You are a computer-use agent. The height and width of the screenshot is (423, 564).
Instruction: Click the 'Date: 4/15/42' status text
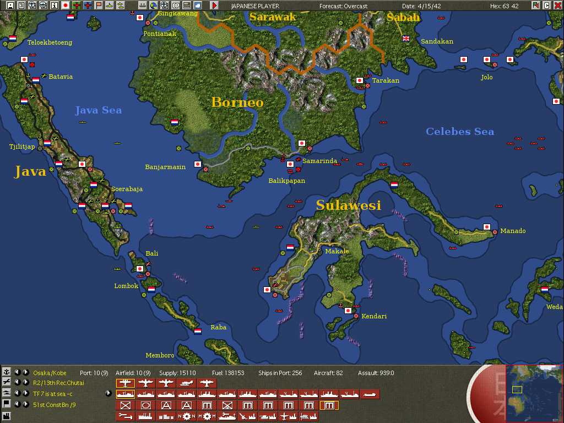421,6
